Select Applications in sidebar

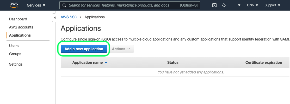point(20,35)
